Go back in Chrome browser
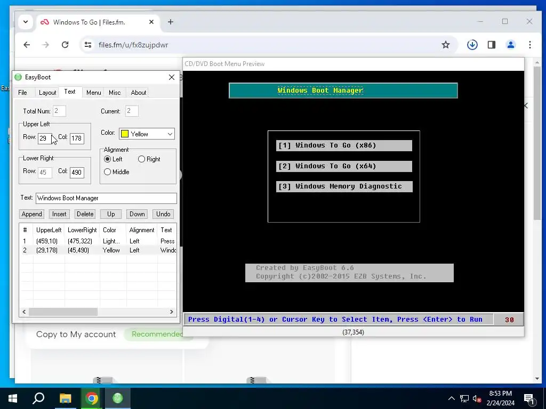The image size is (546, 409). (27, 45)
